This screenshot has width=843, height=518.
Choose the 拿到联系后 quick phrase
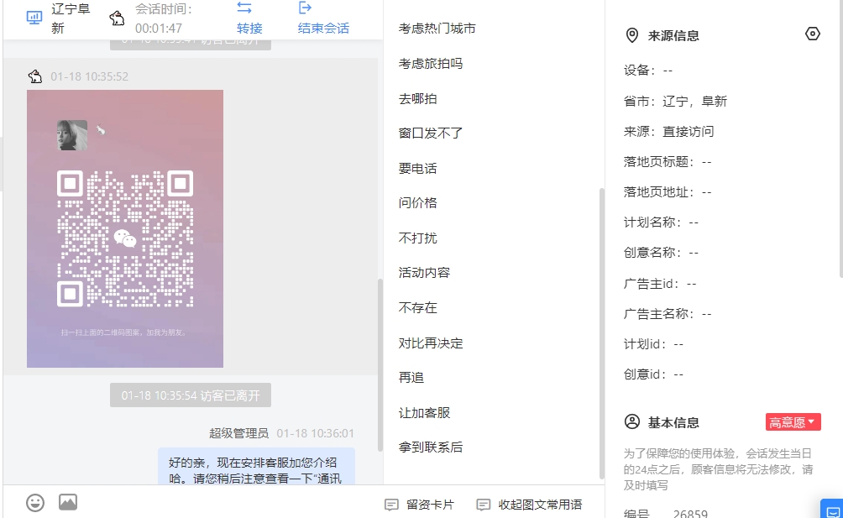pyautogui.click(x=431, y=447)
